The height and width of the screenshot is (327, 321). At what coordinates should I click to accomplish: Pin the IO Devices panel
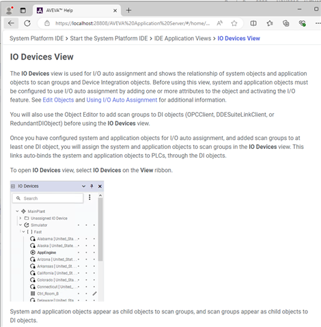point(92,186)
